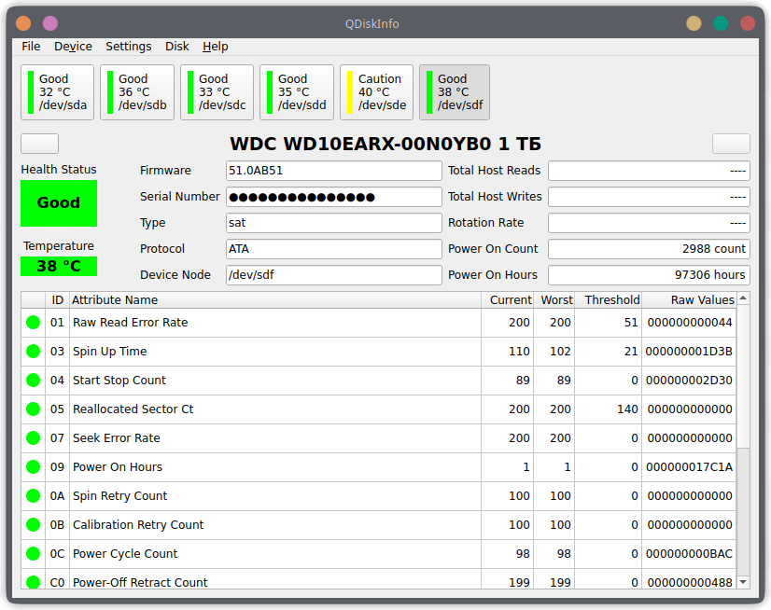Select the Spin Retry Count attribute name
The width and height of the screenshot is (771, 610).
tap(120, 496)
